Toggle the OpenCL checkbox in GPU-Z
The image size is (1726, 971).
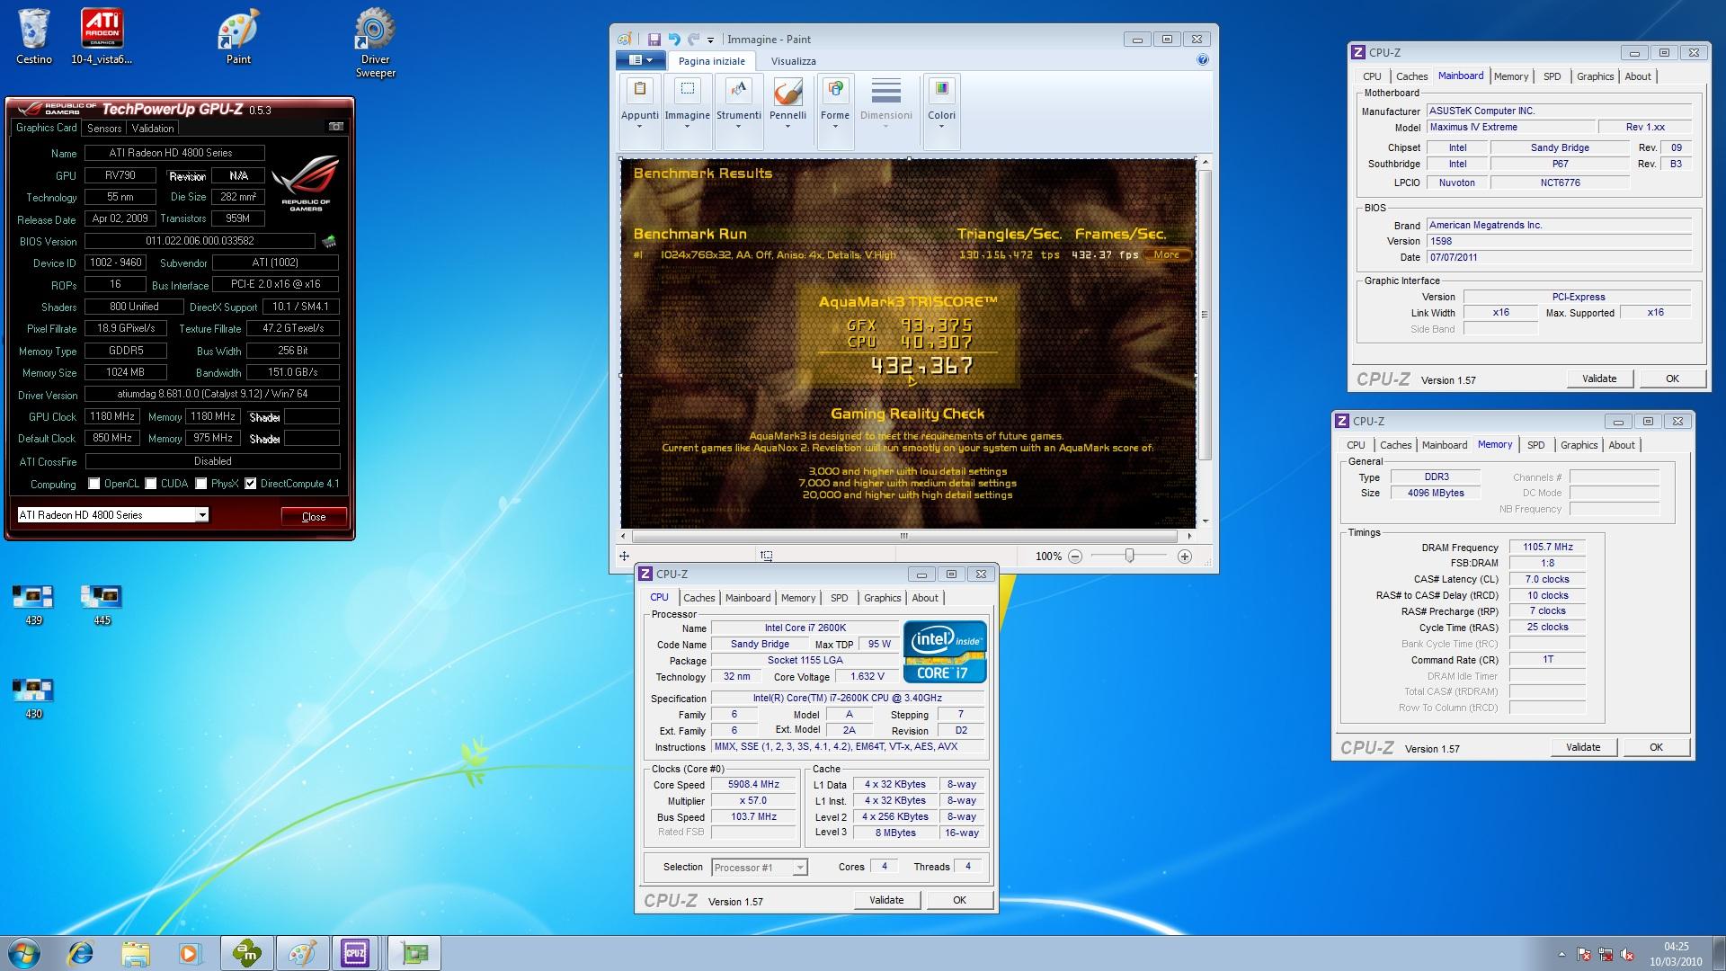(93, 484)
